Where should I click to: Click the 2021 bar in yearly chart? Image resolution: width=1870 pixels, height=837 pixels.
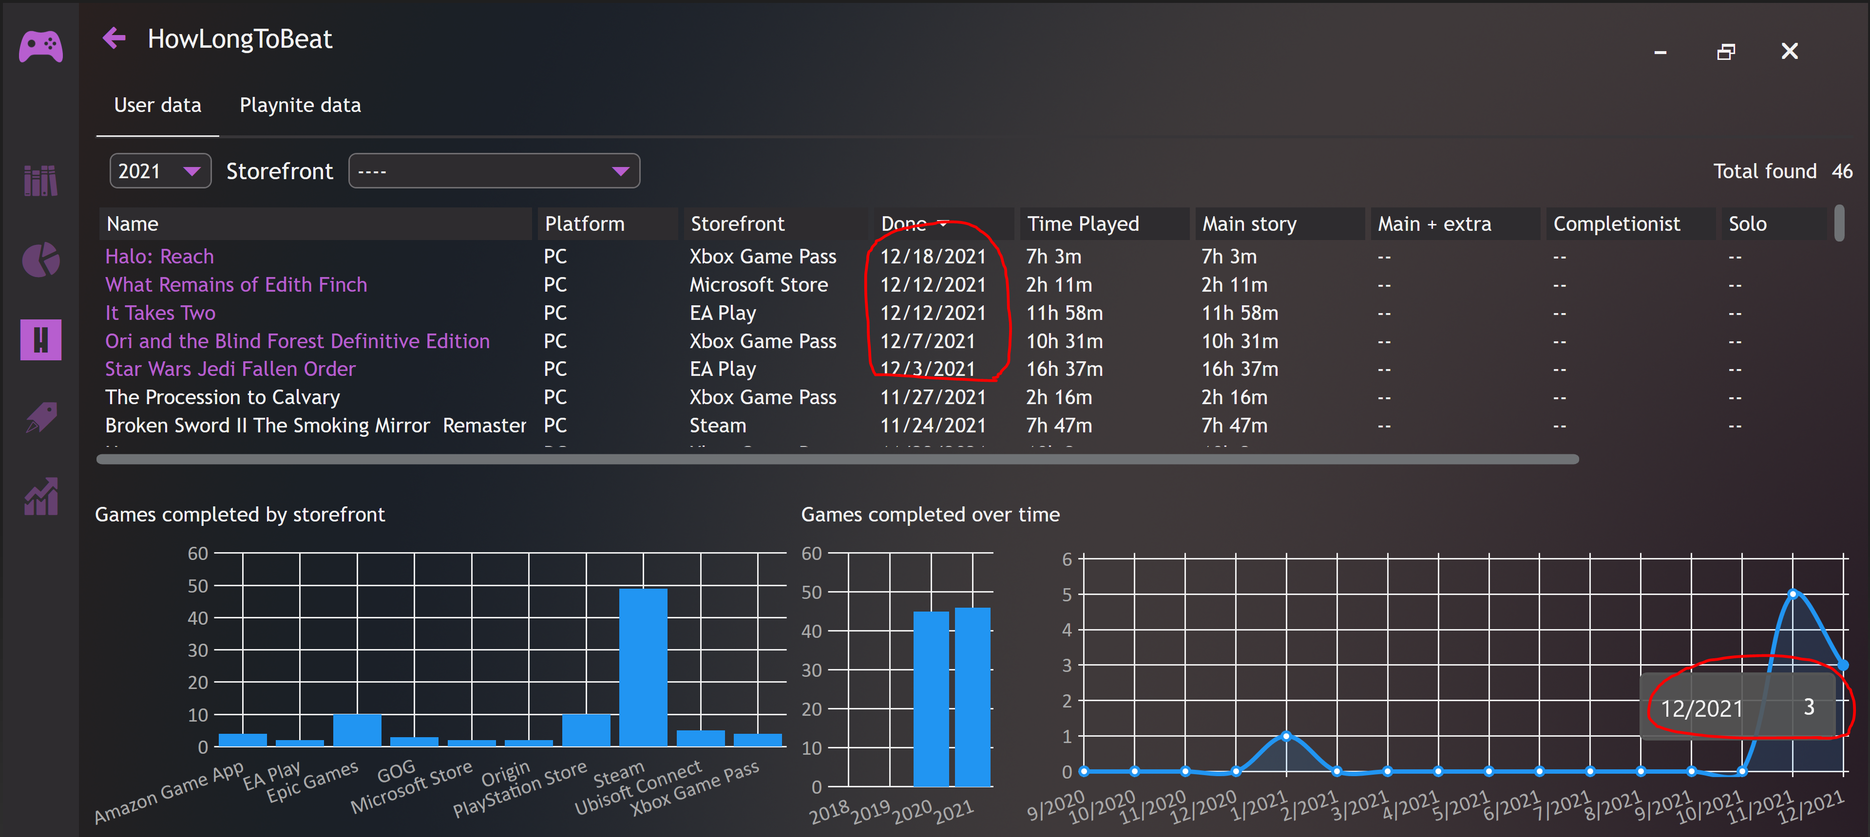(972, 697)
